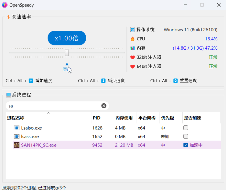
Task: Click the lightning bolt speed-rate icon
Action: 8,17
